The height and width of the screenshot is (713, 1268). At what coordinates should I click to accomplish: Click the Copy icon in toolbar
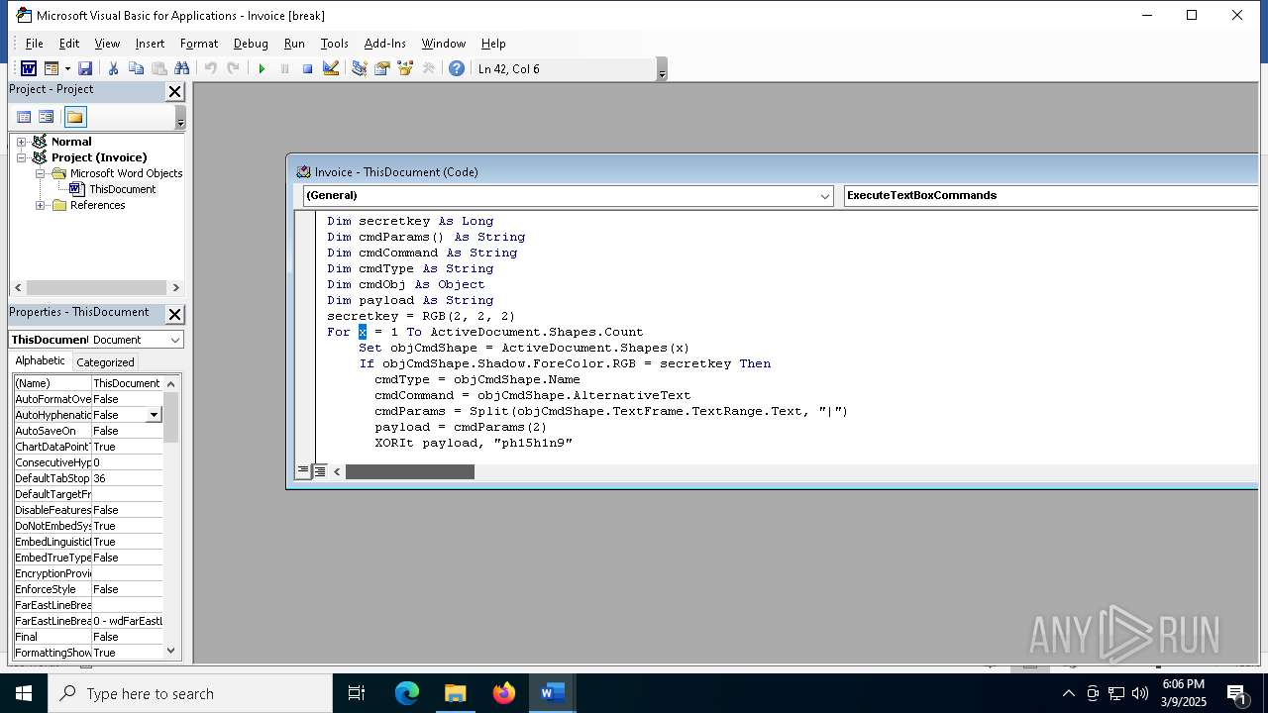pos(136,68)
